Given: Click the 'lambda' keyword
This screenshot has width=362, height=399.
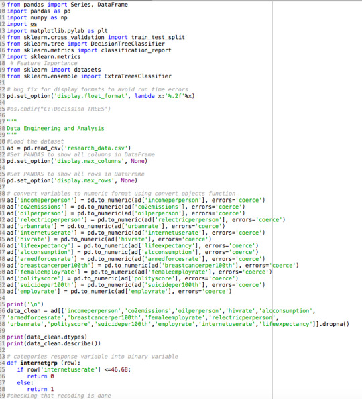Looking at the screenshot, I should pyautogui.click(x=145, y=96).
